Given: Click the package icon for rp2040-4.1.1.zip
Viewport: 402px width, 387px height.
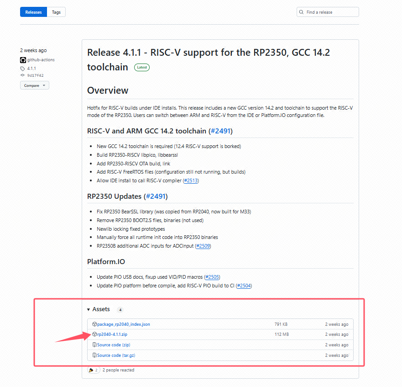Looking at the screenshot, I should (x=94, y=334).
